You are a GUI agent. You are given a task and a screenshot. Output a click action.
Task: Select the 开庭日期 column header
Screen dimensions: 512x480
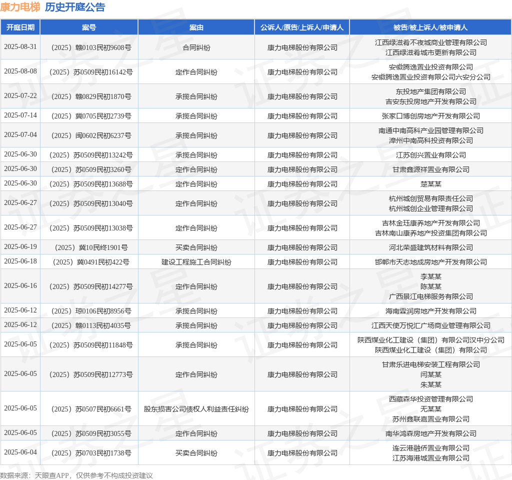click(20, 27)
